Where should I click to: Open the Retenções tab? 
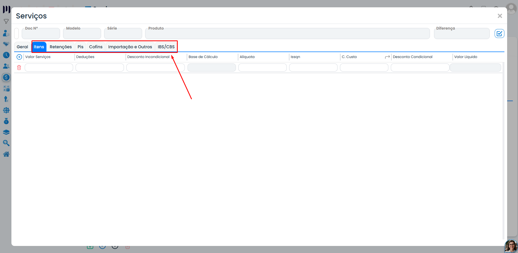[x=61, y=47]
